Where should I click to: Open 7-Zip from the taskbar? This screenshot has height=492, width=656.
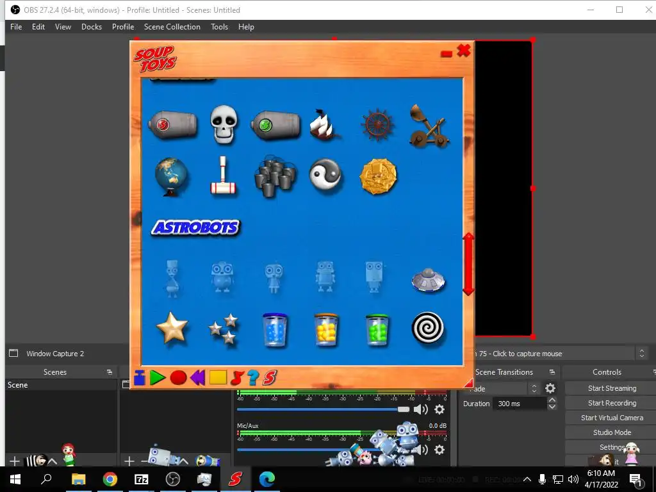pyautogui.click(x=141, y=479)
